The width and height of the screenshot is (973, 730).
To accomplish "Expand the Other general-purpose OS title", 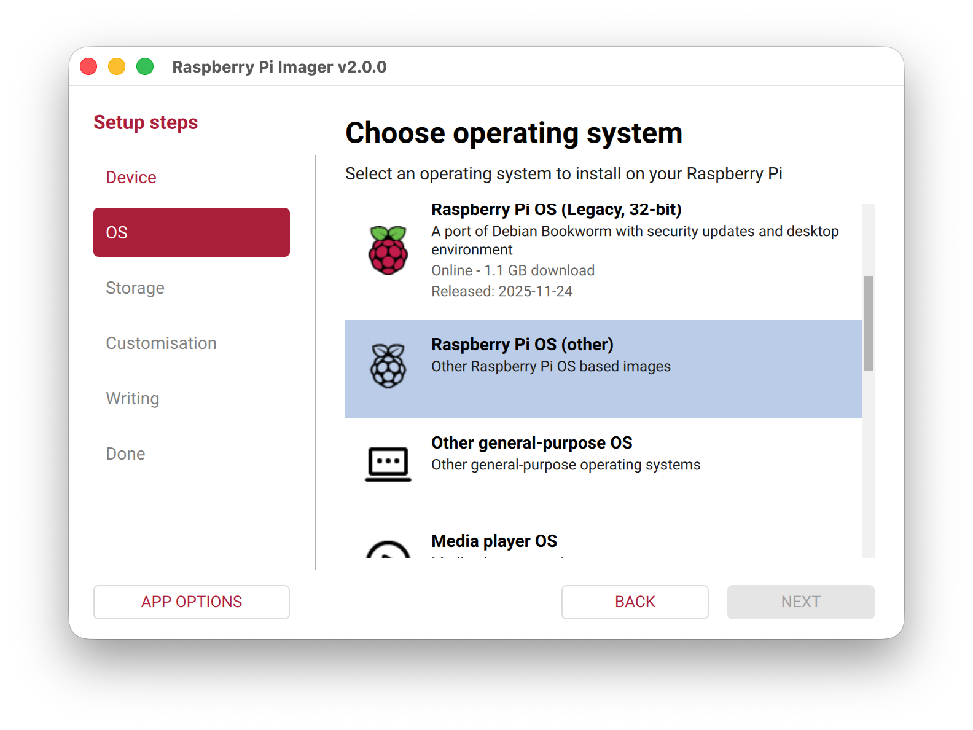I will tap(531, 442).
